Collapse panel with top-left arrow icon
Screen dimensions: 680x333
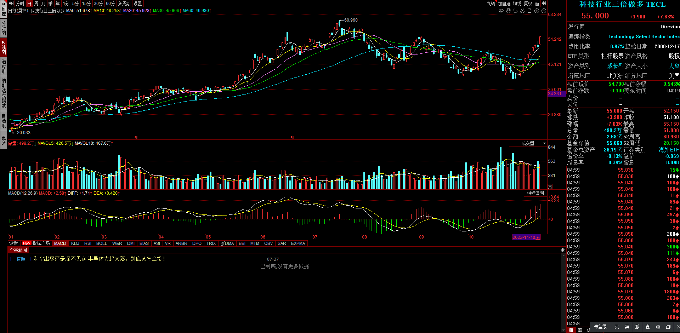click(x=11, y=4)
